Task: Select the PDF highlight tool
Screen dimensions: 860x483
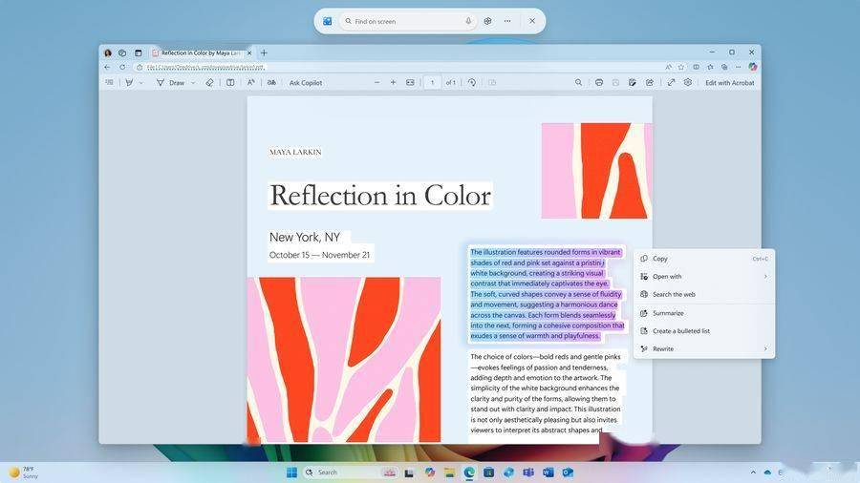Action: click(129, 83)
